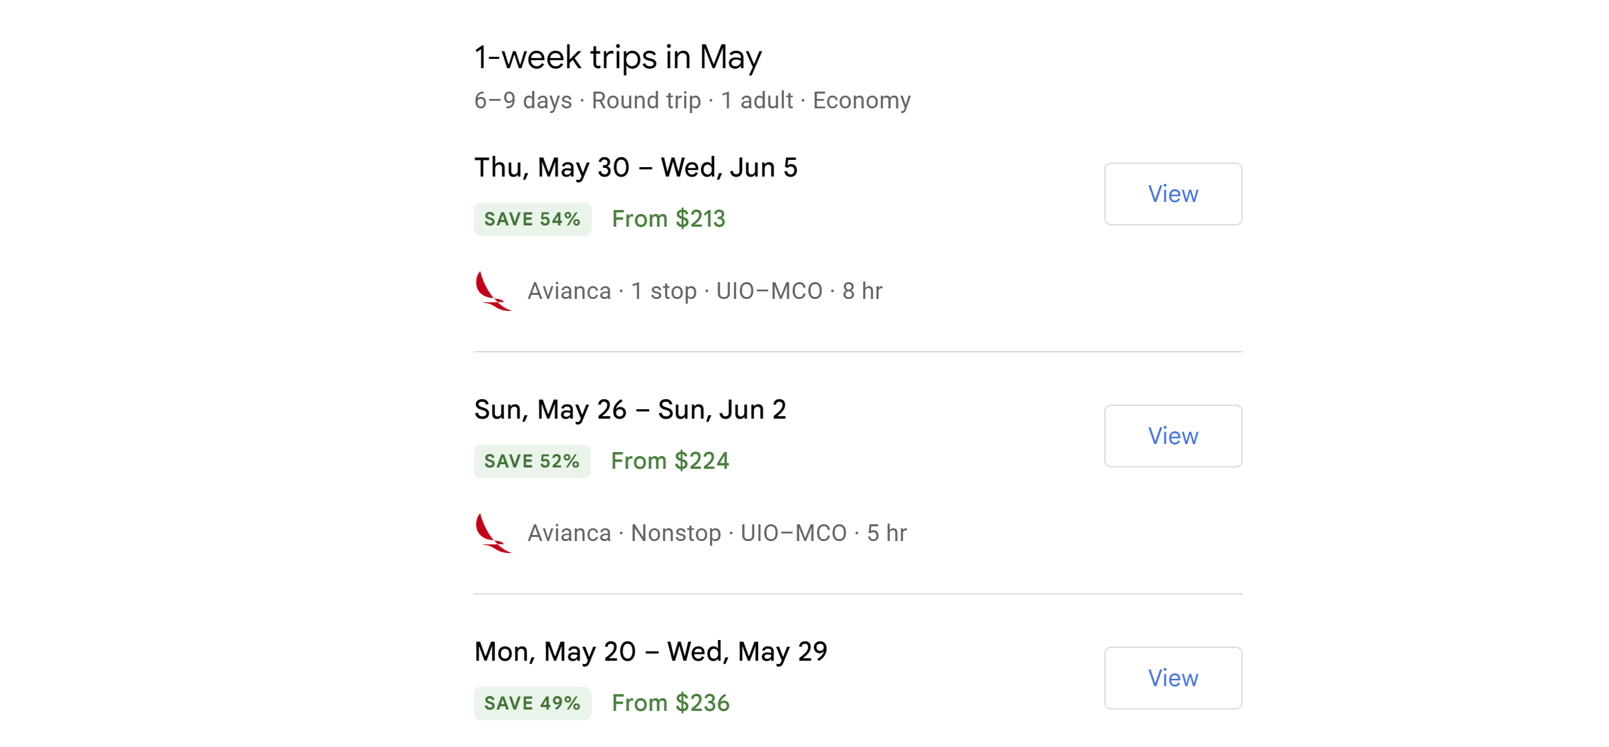The image size is (1609, 747).
Task: Click the Sun, May 26 – Sun, Jun 2 heading
Action: (x=630, y=410)
